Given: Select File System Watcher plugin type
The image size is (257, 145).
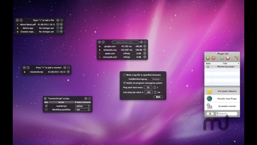Looking at the screenshot, I should pyautogui.click(x=222, y=91).
